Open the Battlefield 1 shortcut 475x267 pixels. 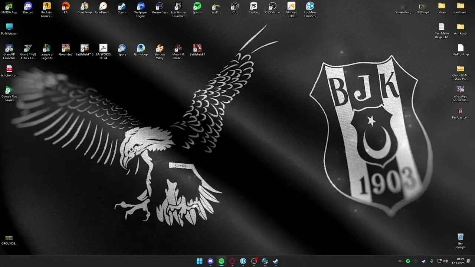tap(197, 50)
